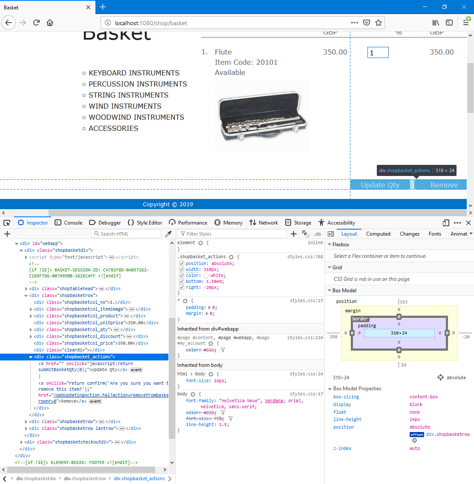Filter overridden font-size 75% declaration

tap(230, 418)
